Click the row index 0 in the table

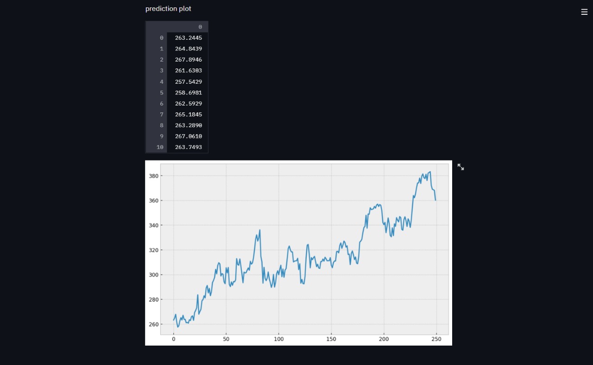161,37
